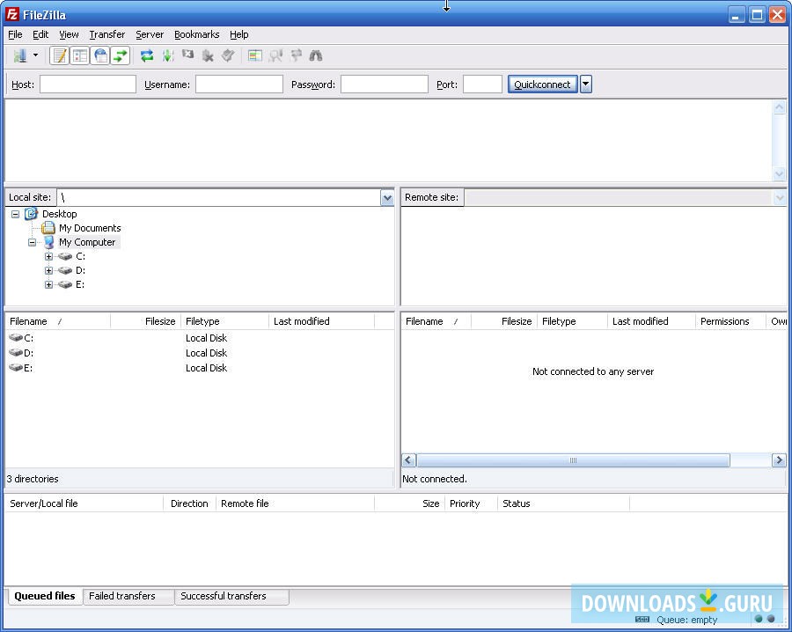This screenshot has width=792, height=632.
Task: Click into the Password input field
Action: (x=385, y=85)
